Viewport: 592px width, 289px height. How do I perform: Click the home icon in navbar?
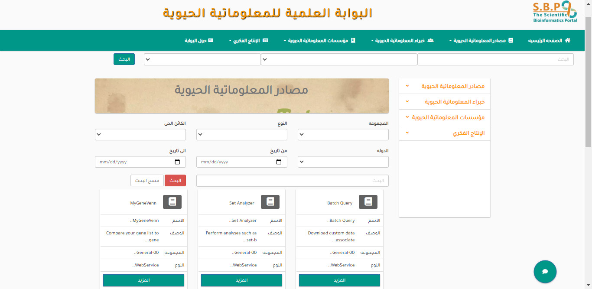568,40
